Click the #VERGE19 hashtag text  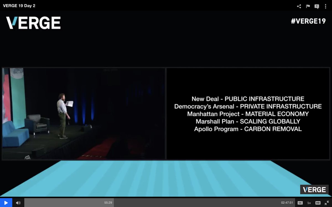click(x=308, y=21)
